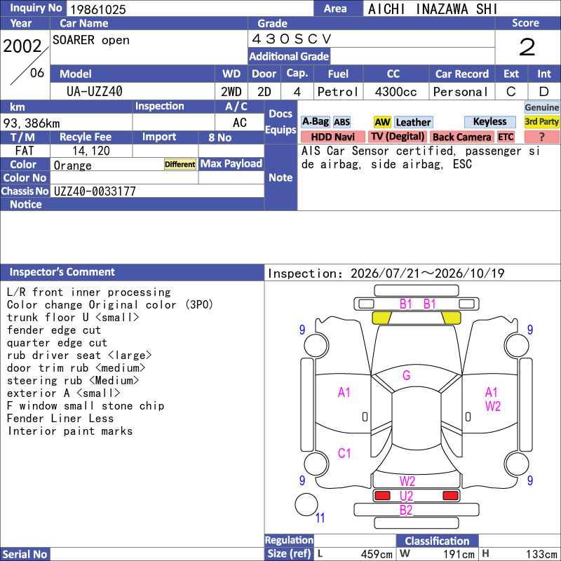This screenshot has height=561, width=561.
Task: Select the yellow AW alloy wheel badge
Action: pyautogui.click(x=382, y=122)
